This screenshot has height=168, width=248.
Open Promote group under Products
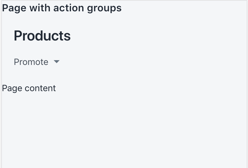37,62
